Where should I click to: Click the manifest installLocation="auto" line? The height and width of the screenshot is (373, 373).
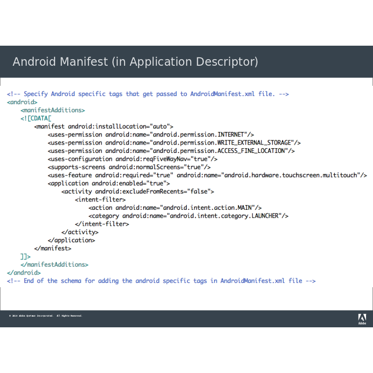coord(104,126)
